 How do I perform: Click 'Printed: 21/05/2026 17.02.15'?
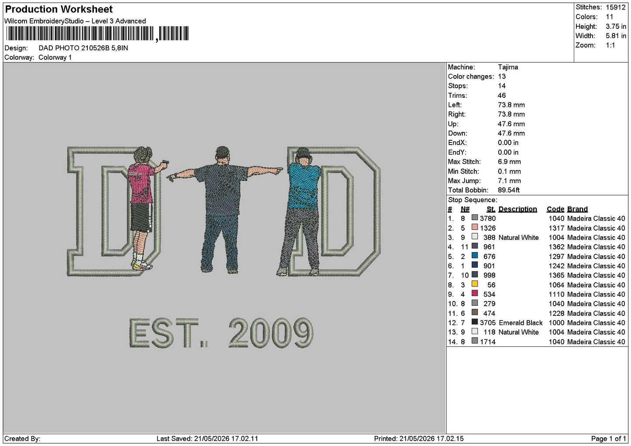point(419,439)
